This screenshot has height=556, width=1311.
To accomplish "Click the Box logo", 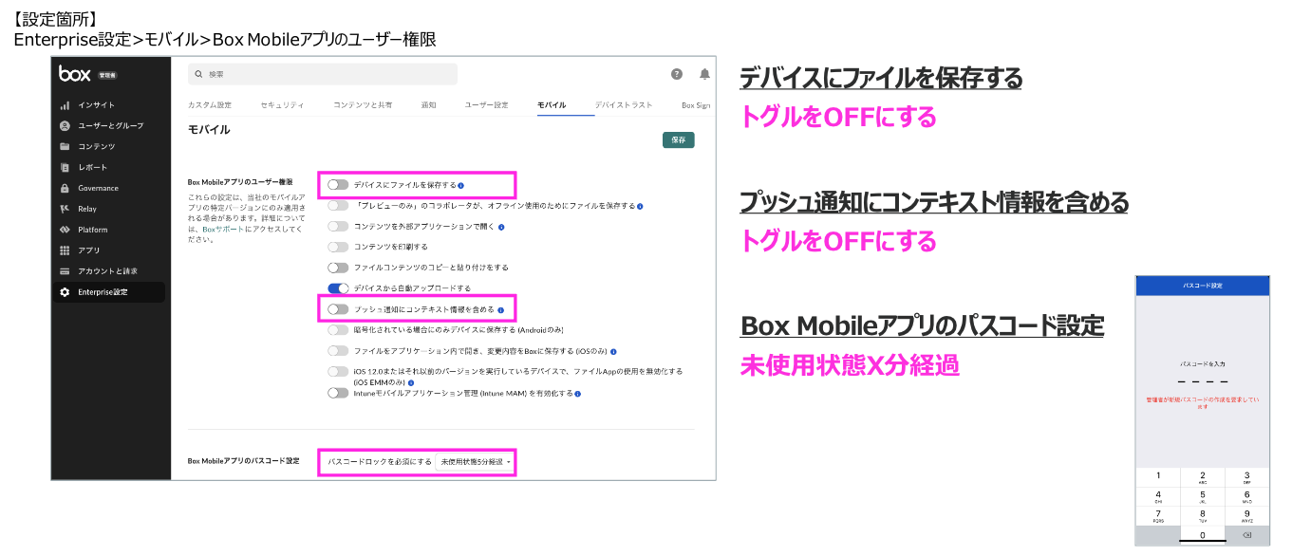I will 74,74.
